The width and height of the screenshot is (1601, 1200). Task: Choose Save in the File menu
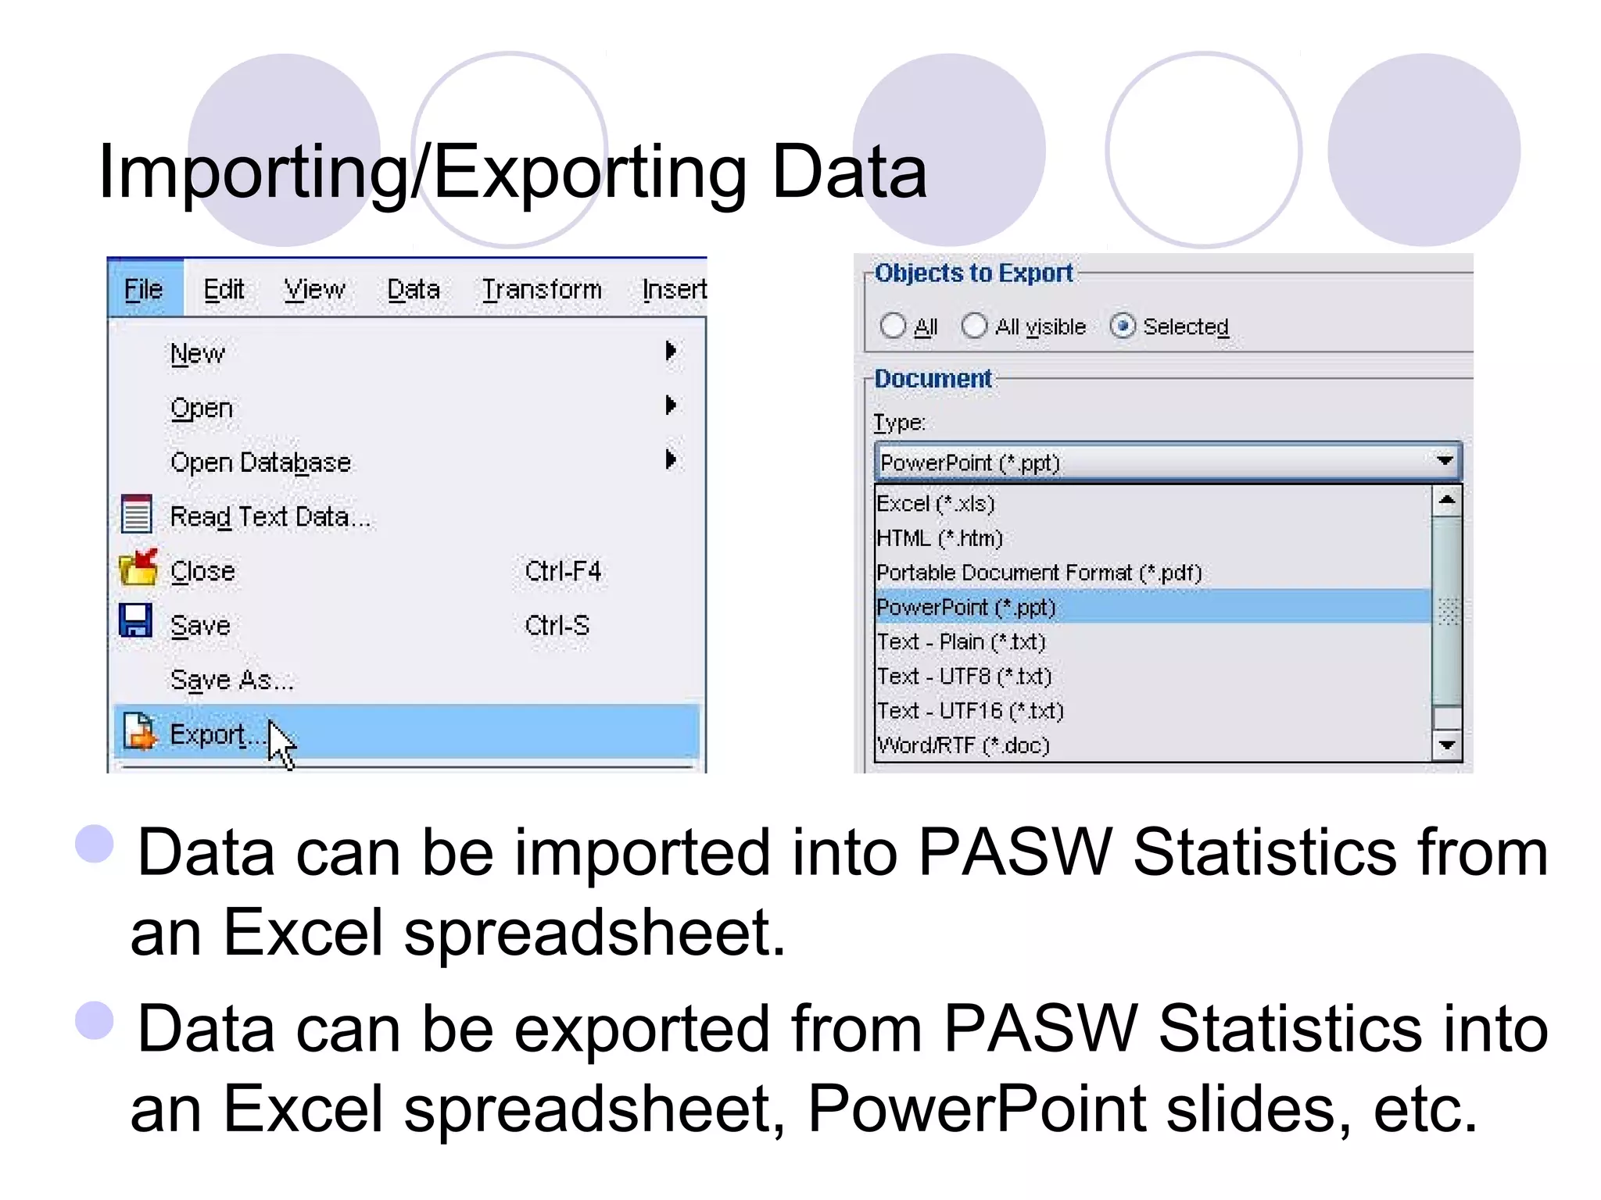click(407, 625)
